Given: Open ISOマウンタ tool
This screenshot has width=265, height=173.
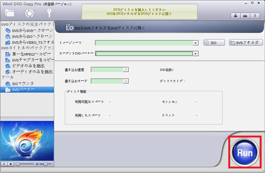Looking at the screenshot, I should tap(20, 83).
